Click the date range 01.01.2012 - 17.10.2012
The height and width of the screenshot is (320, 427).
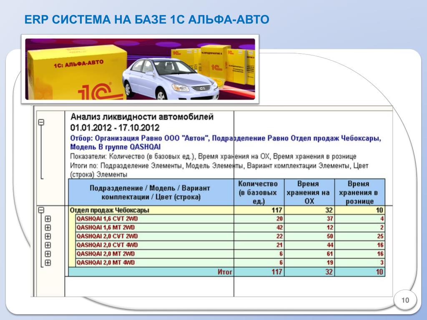pos(115,127)
